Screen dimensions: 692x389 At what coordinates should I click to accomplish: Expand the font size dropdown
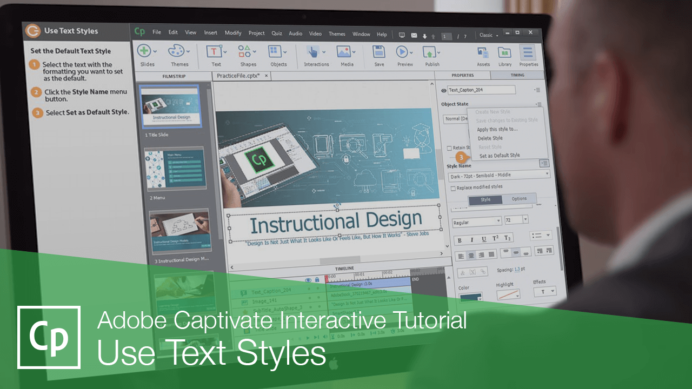525,219
